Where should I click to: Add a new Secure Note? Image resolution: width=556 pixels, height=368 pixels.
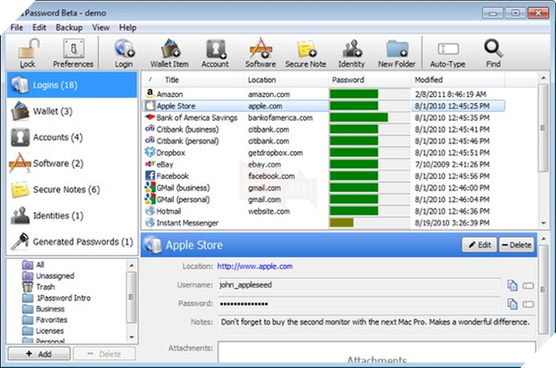pos(306,51)
